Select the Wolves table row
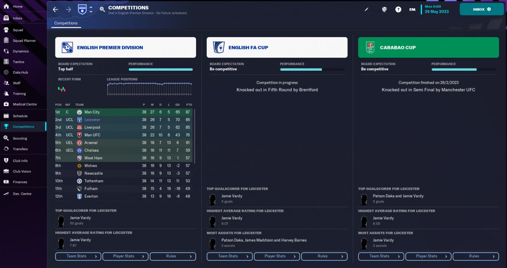Image resolution: width=507 pixels, height=268 pixels. point(124,166)
